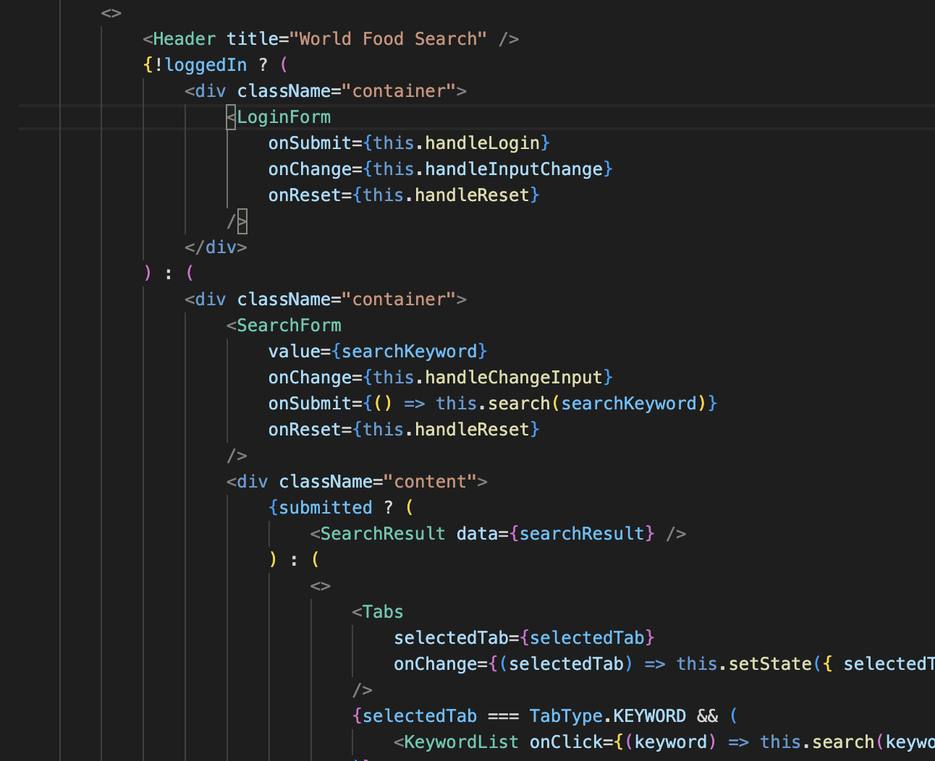This screenshot has width=935, height=761.
Task: Click the search method in SearchForm onSubmit
Action: pyautogui.click(x=519, y=404)
